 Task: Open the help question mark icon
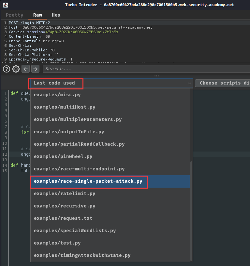coord(7,69)
